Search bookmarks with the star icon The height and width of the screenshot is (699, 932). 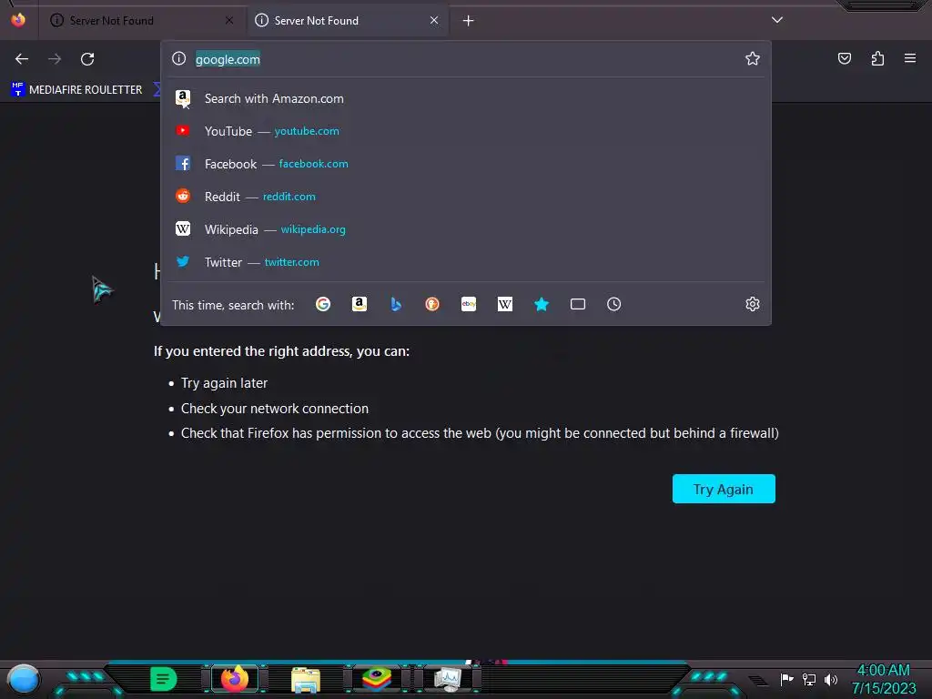[542, 304]
